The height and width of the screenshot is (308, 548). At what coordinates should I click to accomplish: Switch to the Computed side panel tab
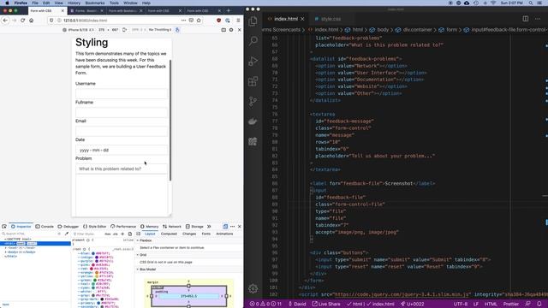tap(169, 234)
